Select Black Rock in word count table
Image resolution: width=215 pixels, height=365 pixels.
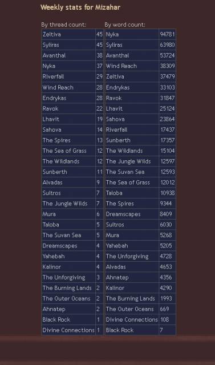tap(120, 330)
